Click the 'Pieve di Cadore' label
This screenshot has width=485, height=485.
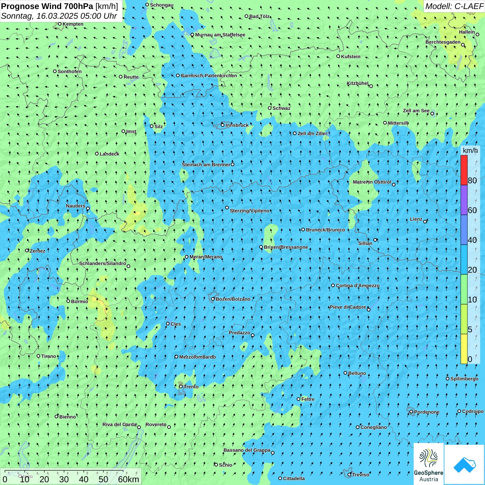[348, 307]
